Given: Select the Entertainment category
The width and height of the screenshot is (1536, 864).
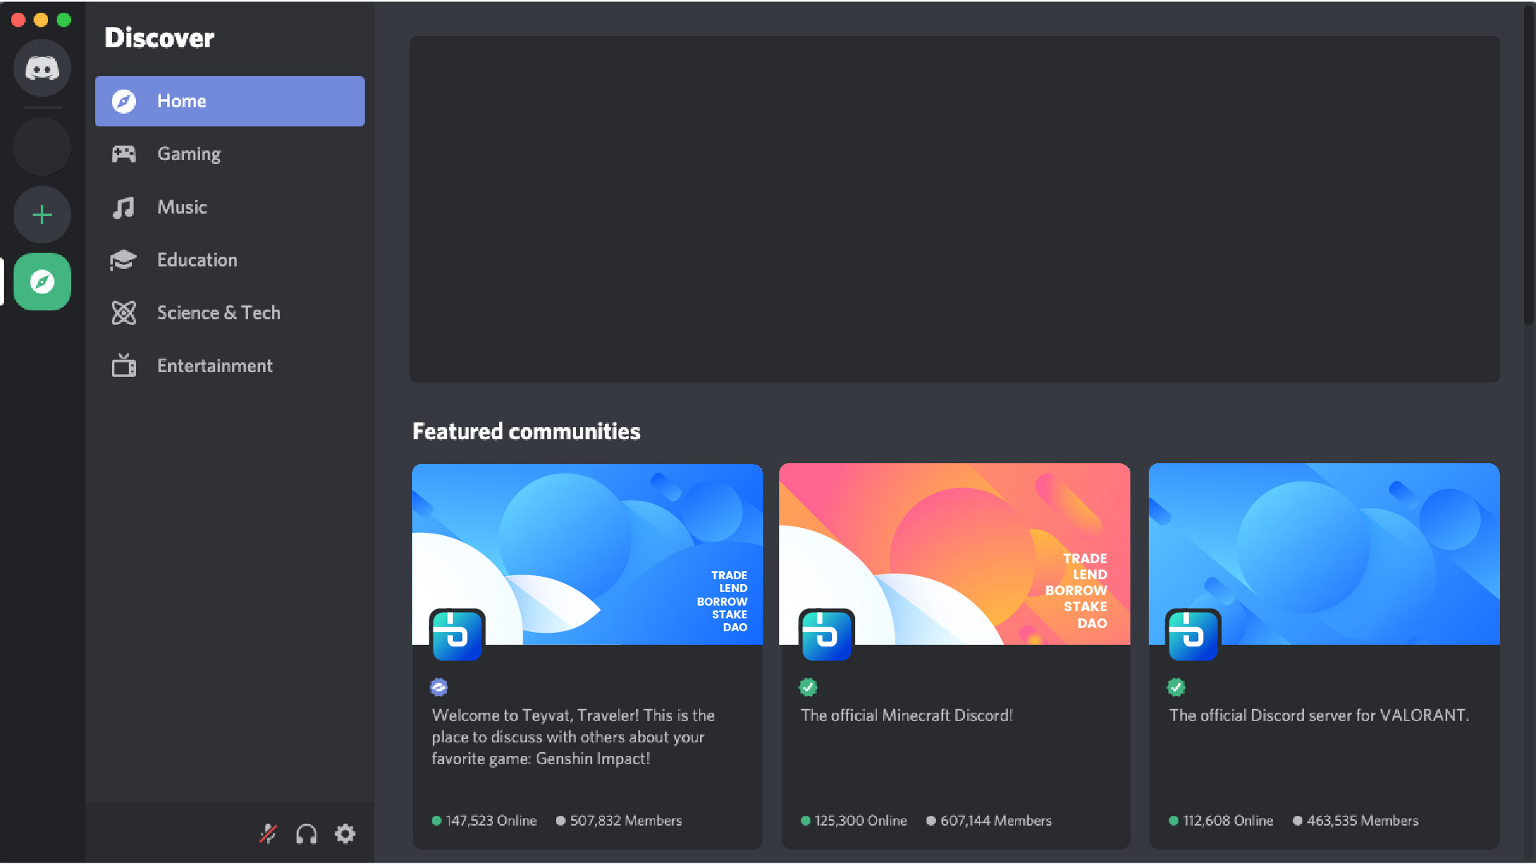Looking at the screenshot, I should coord(214,366).
